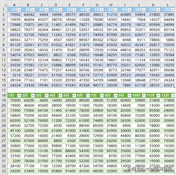Image resolution: width=176 pixels, height=175 pixels.
Task: Open the green 1月 filter dropdown in row 18
Action: pyautogui.click(x=19, y=96)
